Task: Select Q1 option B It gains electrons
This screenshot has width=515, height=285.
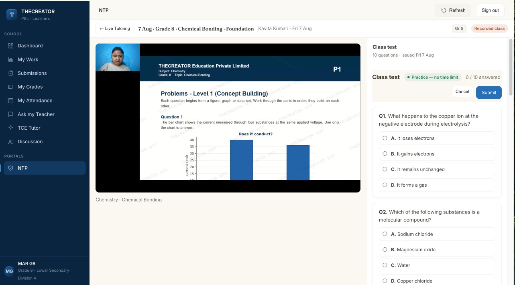Action: click(x=437, y=154)
